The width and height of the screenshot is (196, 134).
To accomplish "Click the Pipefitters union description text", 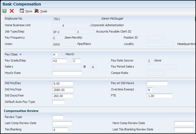I will coord(84,44).
